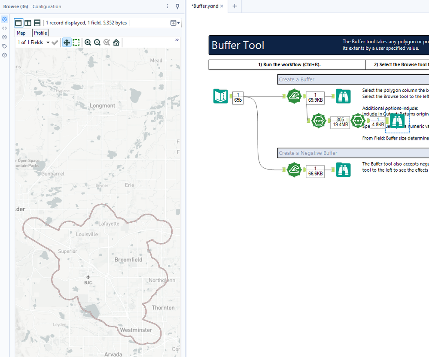429x357 pixels.
Task: Select the upper Buffer tool
Action: pyautogui.click(x=294, y=96)
